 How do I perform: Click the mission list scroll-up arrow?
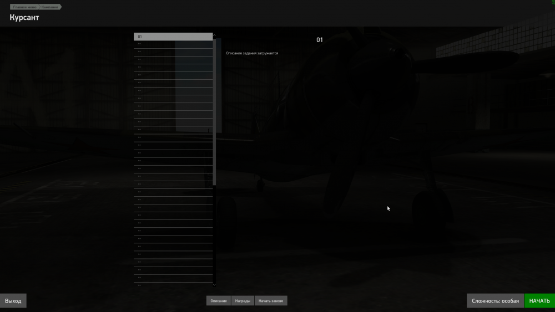(214, 35)
